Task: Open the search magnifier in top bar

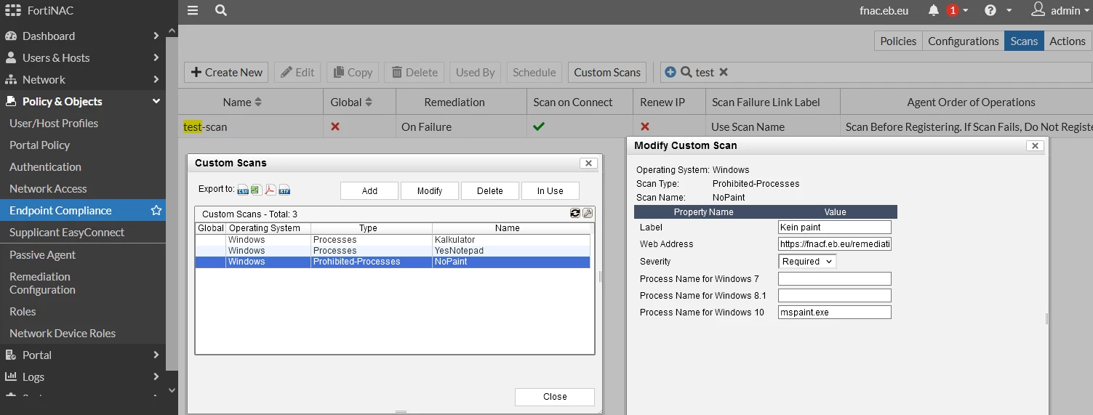Action: (x=221, y=10)
